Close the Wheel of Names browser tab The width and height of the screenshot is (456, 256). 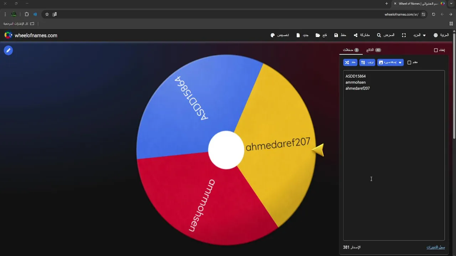[395, 4]
